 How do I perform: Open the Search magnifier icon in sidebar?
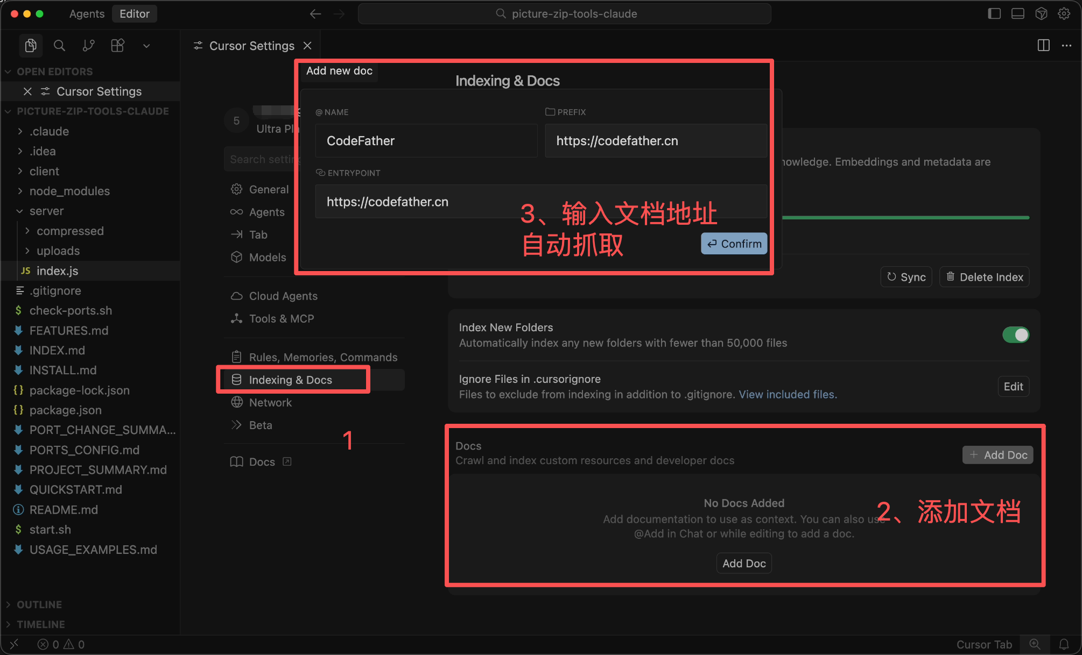(60, 46)
